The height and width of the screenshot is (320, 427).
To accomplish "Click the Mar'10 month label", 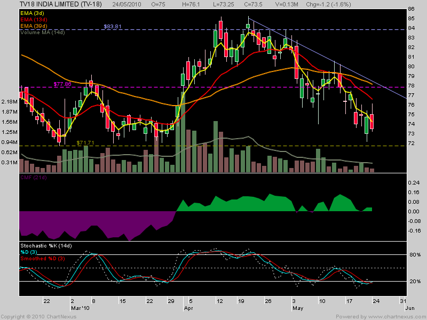I will tap(80, 308).
